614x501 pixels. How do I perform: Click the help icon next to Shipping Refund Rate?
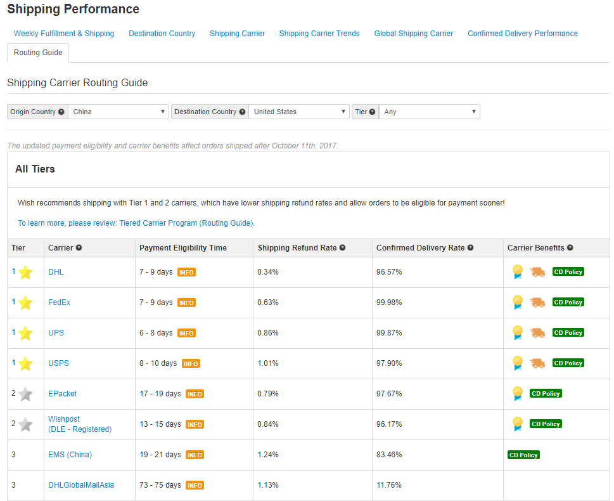tap(342, 248)
